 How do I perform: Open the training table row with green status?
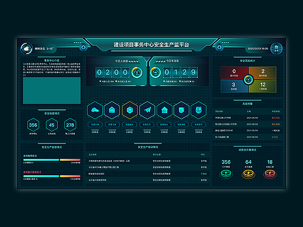coord(147,173)
